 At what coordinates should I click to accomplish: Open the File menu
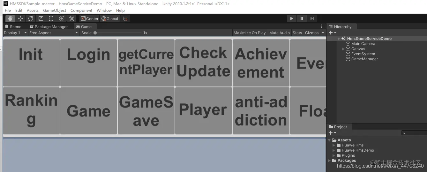coord(8,10)
